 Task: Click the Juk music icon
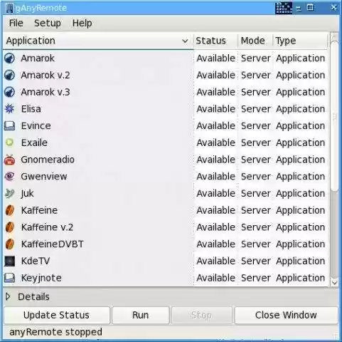click(x=9, y=193)
